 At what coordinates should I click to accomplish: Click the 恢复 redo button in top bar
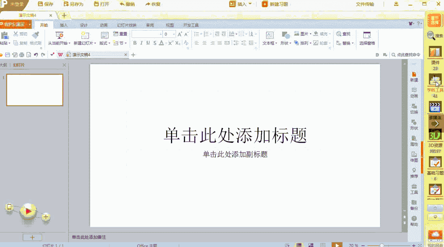153,4
